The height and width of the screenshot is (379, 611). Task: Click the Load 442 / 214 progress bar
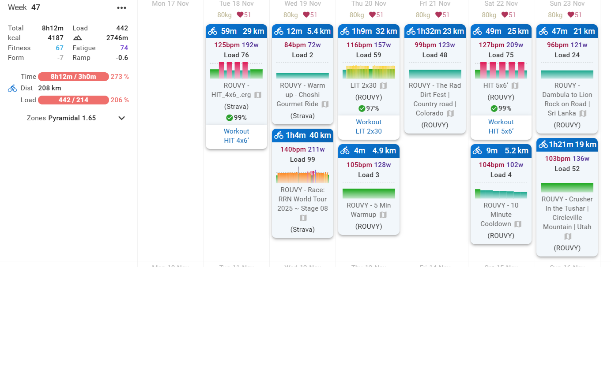(73, 100)
